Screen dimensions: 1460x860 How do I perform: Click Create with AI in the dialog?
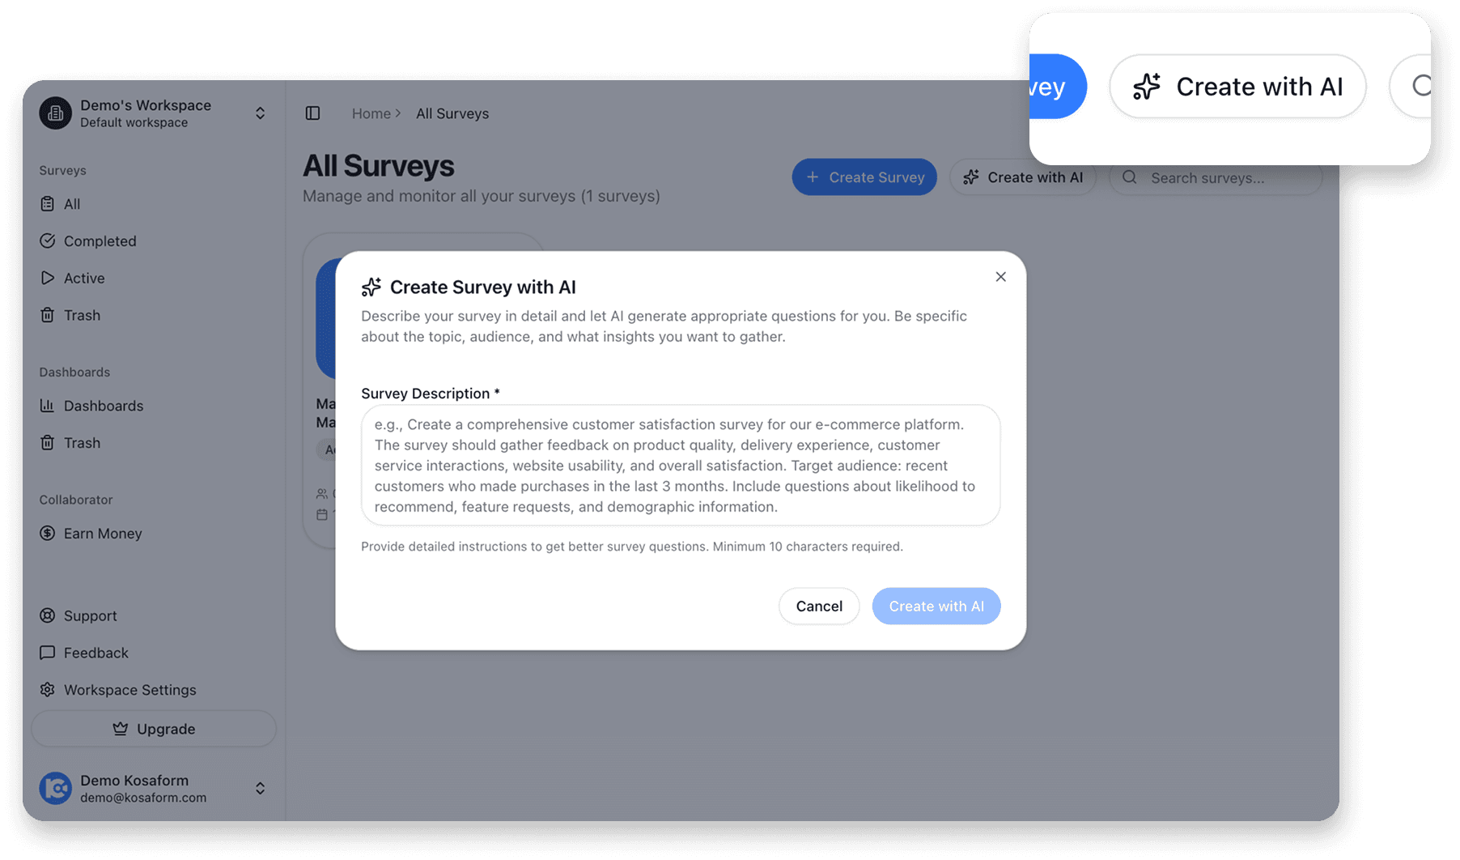[x=936, y=606]
